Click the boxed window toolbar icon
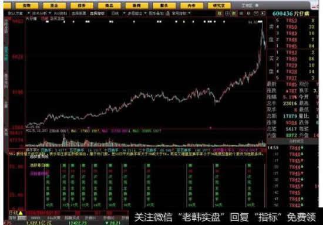The width and height of the screenshot is (323, 225). (x=255, y=13)
